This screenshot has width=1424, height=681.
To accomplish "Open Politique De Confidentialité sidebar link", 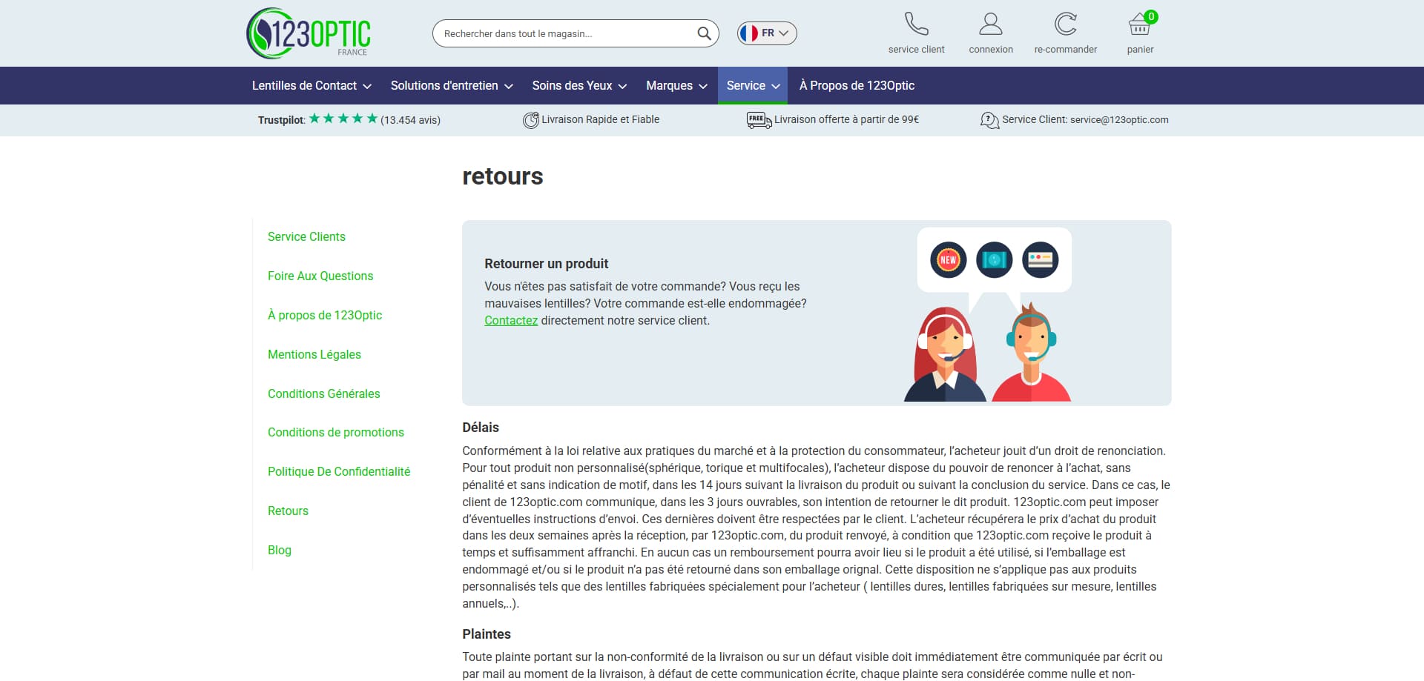I will point(339,471).
